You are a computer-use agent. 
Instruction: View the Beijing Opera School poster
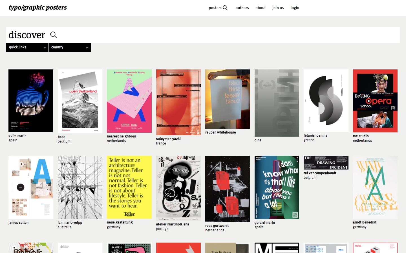375,101
